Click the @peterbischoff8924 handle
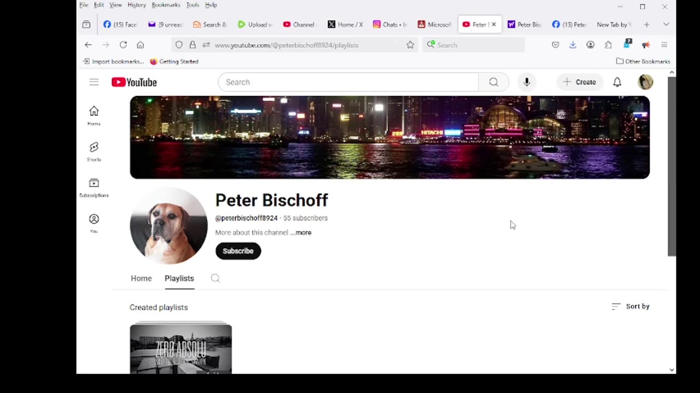 coord(246,218)
